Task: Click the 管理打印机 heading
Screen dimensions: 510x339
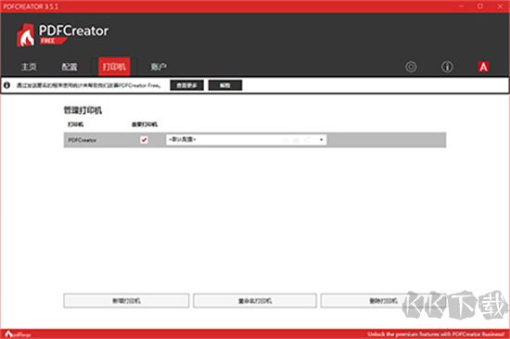Action: [83, 110]
